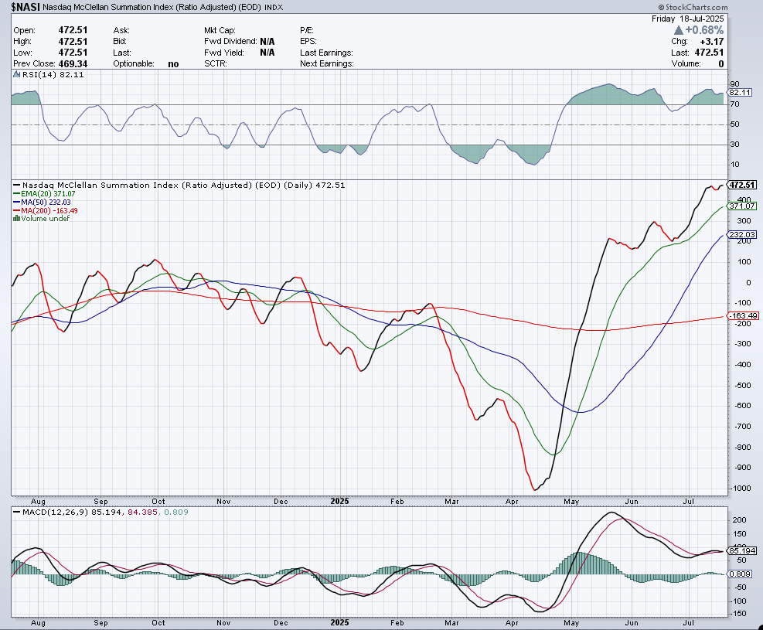Screen dimensions: 763x630
Task: Click the Chg value +3.17
Action: [x=712, y=41]
